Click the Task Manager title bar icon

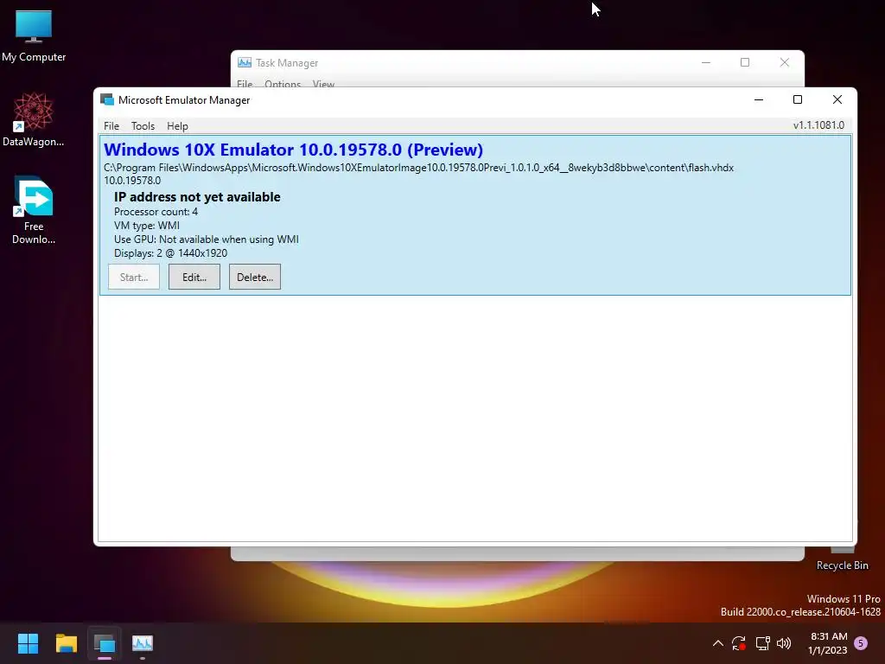click(245, 62)
